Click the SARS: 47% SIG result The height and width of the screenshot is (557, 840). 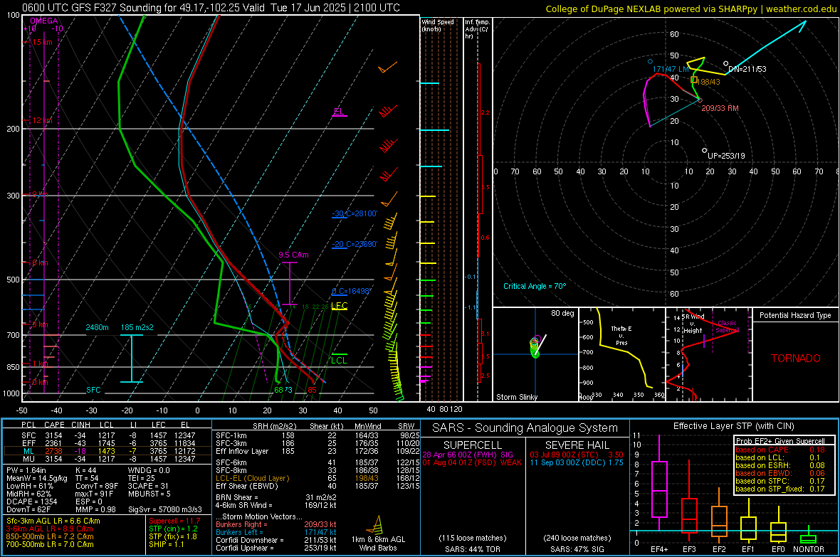[x=577, y=549]
